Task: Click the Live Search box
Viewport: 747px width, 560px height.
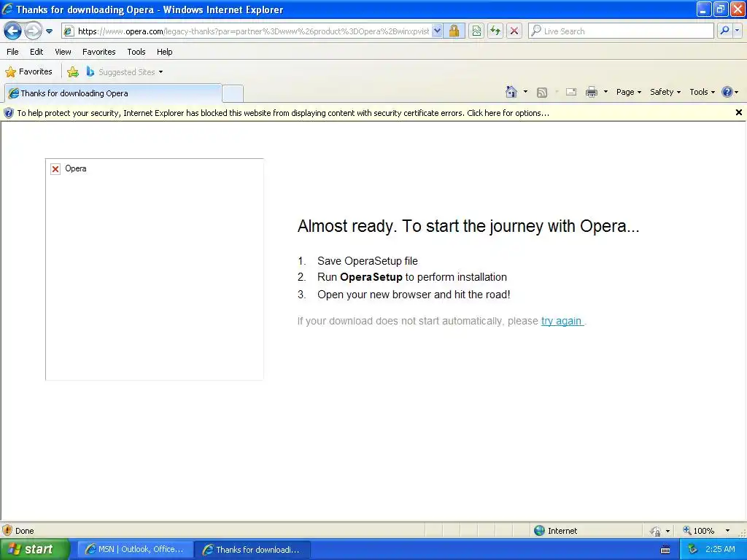Action: 622,31
